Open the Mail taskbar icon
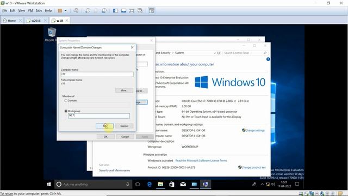Screen dimensions: 348x196 click(183, 184)
